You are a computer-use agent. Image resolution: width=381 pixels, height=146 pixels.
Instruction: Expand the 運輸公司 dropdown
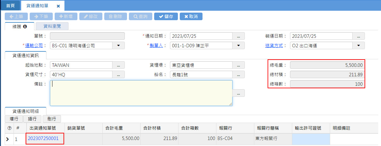click(118, 46)
